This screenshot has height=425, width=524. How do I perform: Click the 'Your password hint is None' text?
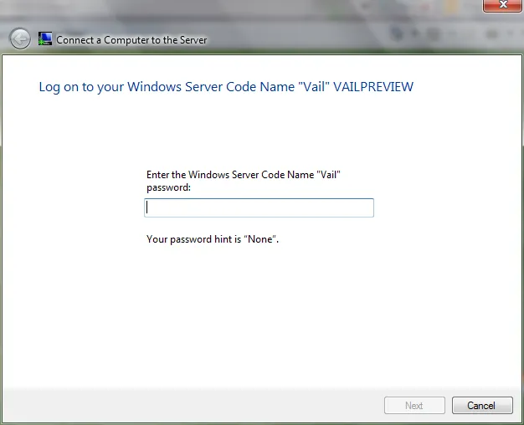213,239
